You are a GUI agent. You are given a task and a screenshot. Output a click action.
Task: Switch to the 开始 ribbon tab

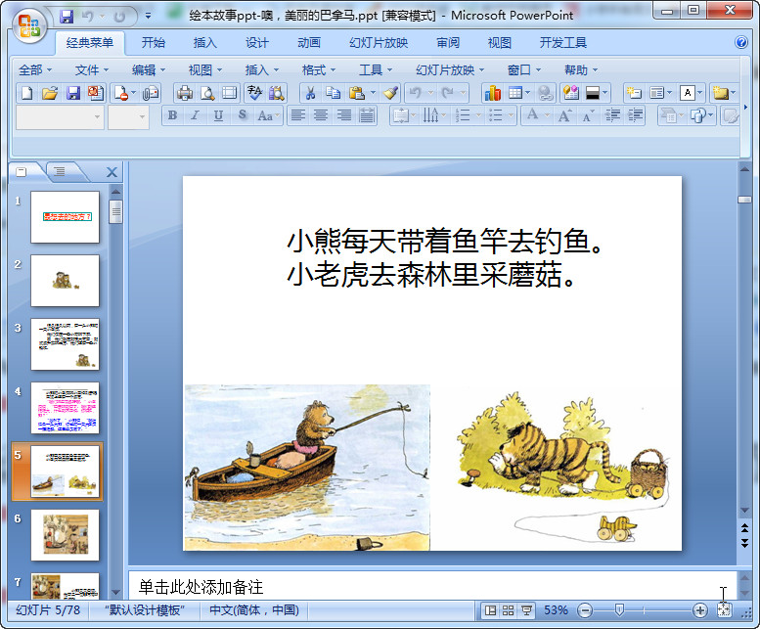154,43
